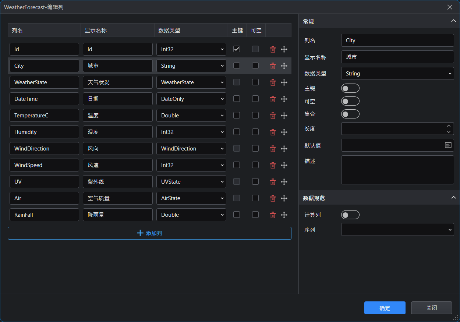Click the trash icon for WeatherState row
Viewport: 460px width, 322px height.
tap(273, 82)
